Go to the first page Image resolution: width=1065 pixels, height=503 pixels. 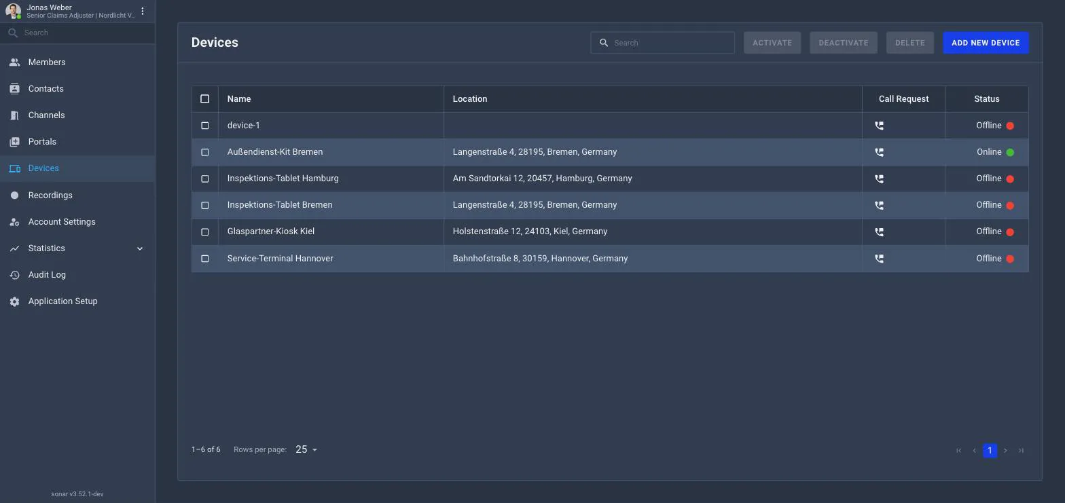[x=959, y=451]
